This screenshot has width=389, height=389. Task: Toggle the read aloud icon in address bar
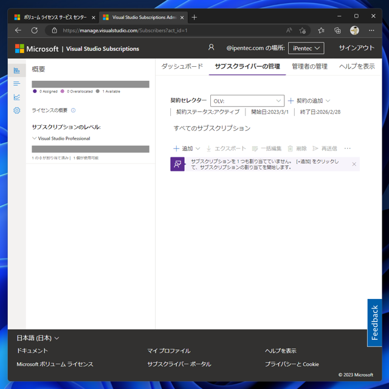(x=289, y=30)
